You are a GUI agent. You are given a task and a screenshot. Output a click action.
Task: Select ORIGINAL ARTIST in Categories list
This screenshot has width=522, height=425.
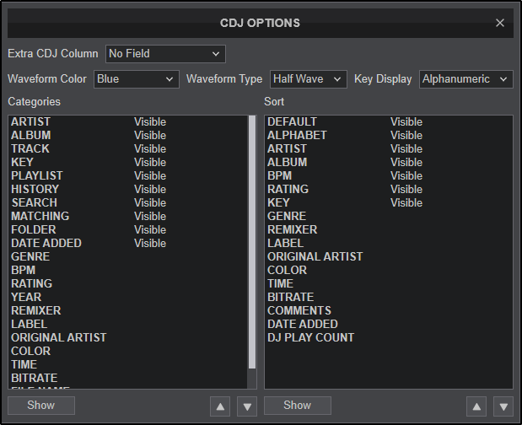59,337
